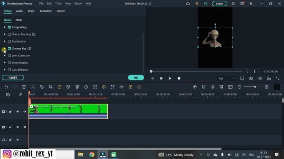
Task: Open the File menu
Action: pyautogui.click(x=41, y=4)
